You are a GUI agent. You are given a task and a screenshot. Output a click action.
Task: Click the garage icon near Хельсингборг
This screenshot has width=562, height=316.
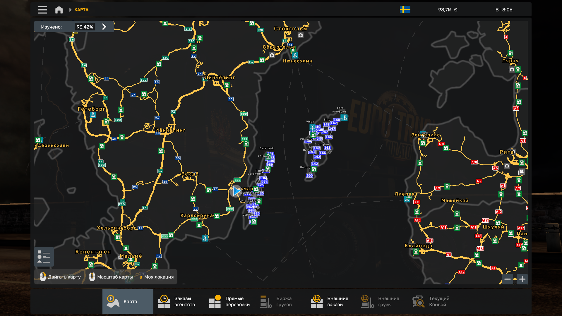pyautogui.click(x=118, y=237)
